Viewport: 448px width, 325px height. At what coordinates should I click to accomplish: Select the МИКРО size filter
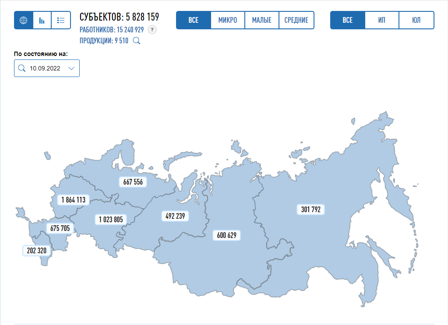point(228,20)
